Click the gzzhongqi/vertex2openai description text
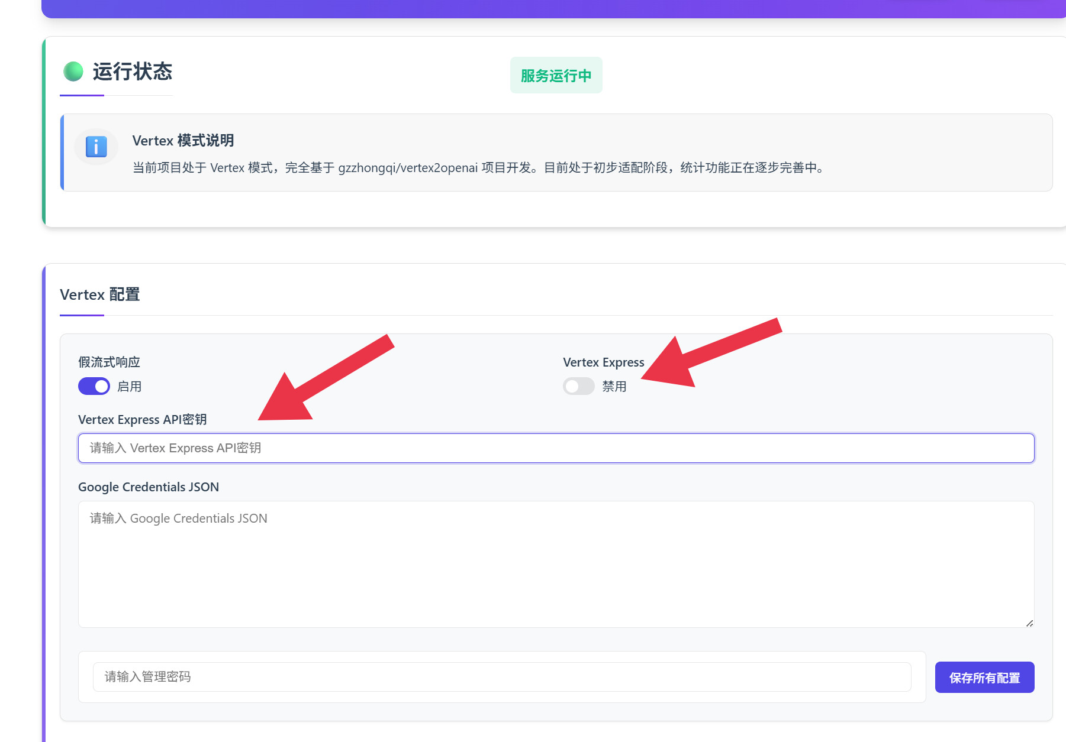This screenshot has width=1066, height=742. tap(407, 168)
